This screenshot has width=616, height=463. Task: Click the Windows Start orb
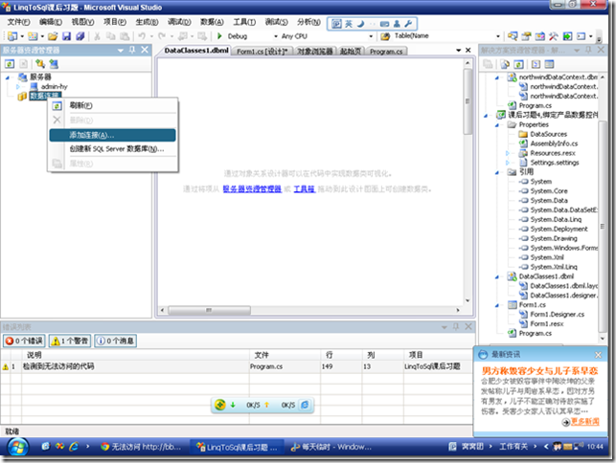coord(17,448)
